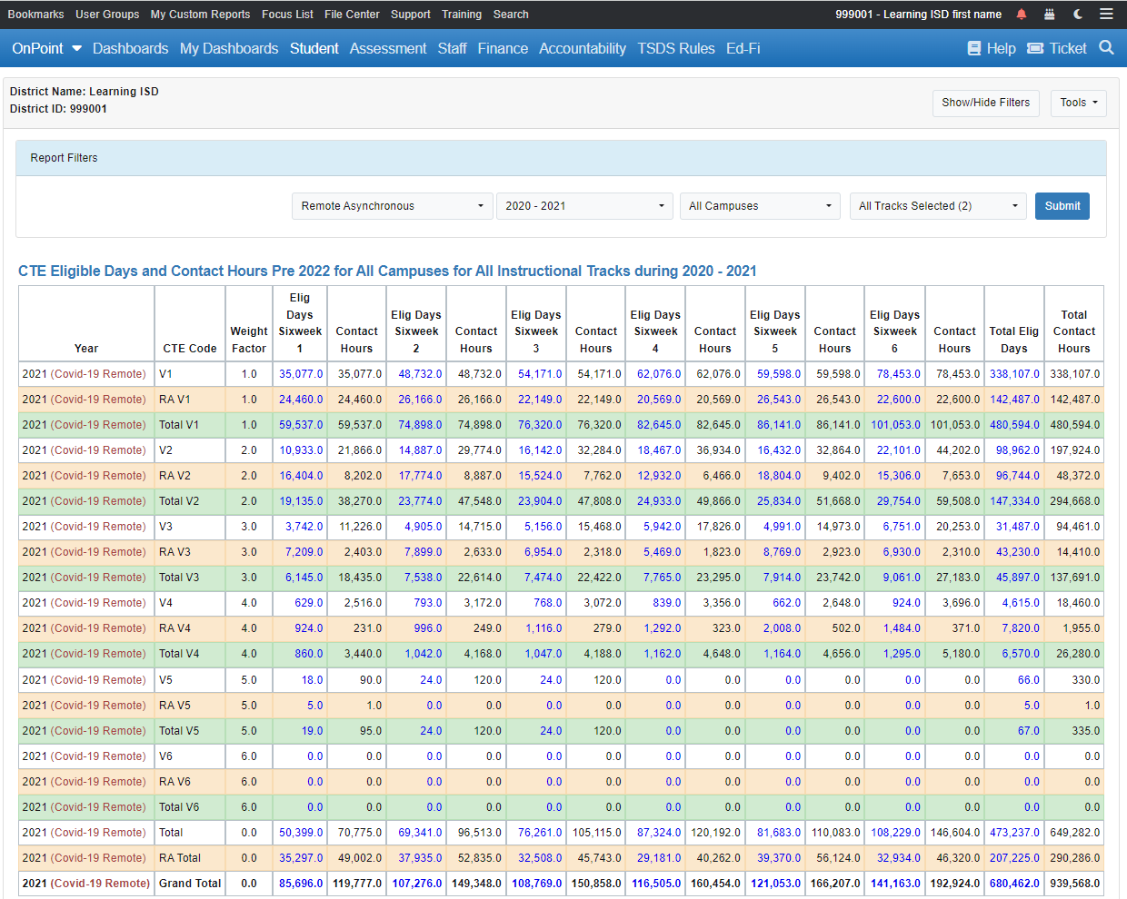
Task: Open the Finance menu item
Action: [502, 48]
